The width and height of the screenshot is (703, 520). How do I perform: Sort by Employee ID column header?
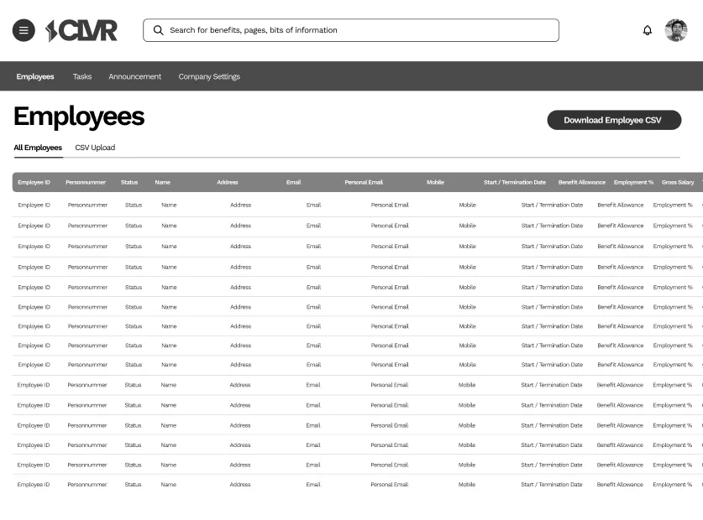pos(34,182)
